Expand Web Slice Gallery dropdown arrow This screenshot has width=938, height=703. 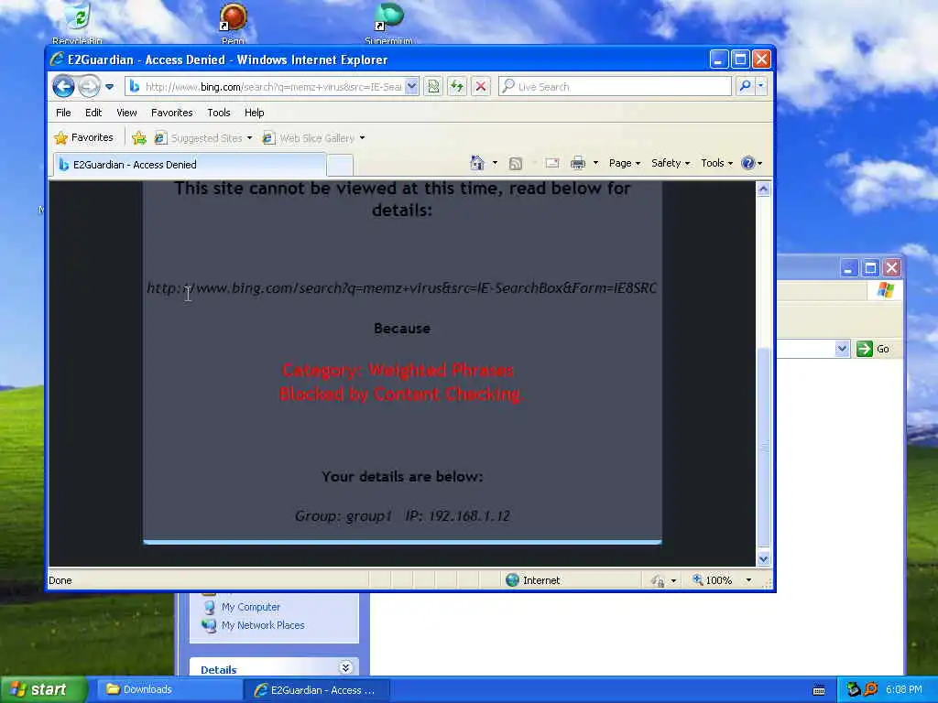363,138
